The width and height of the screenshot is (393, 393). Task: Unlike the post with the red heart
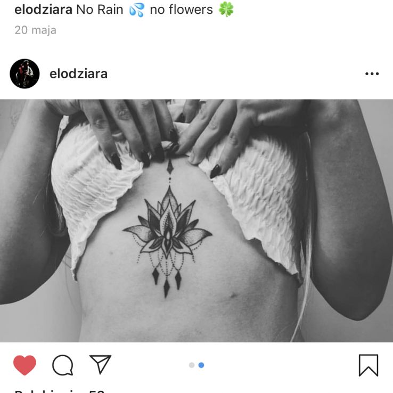coord(24,365)
